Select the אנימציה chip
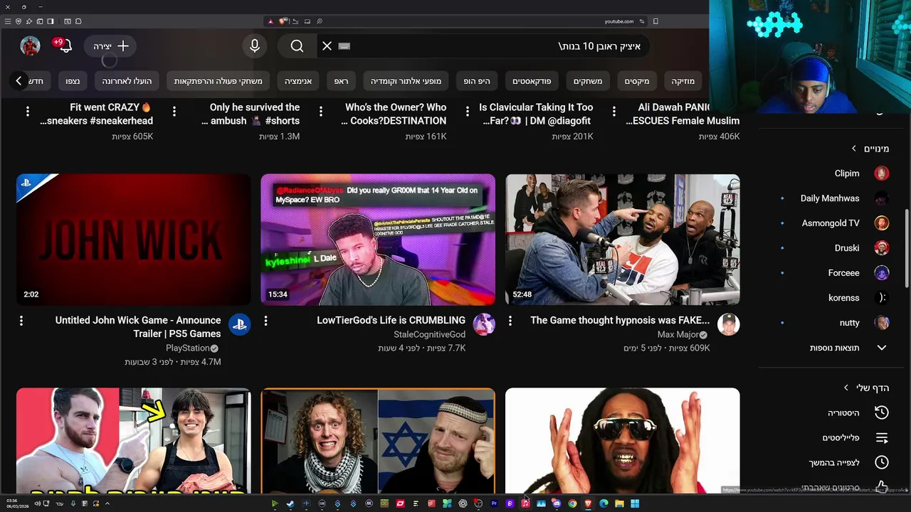 point(298,81)
